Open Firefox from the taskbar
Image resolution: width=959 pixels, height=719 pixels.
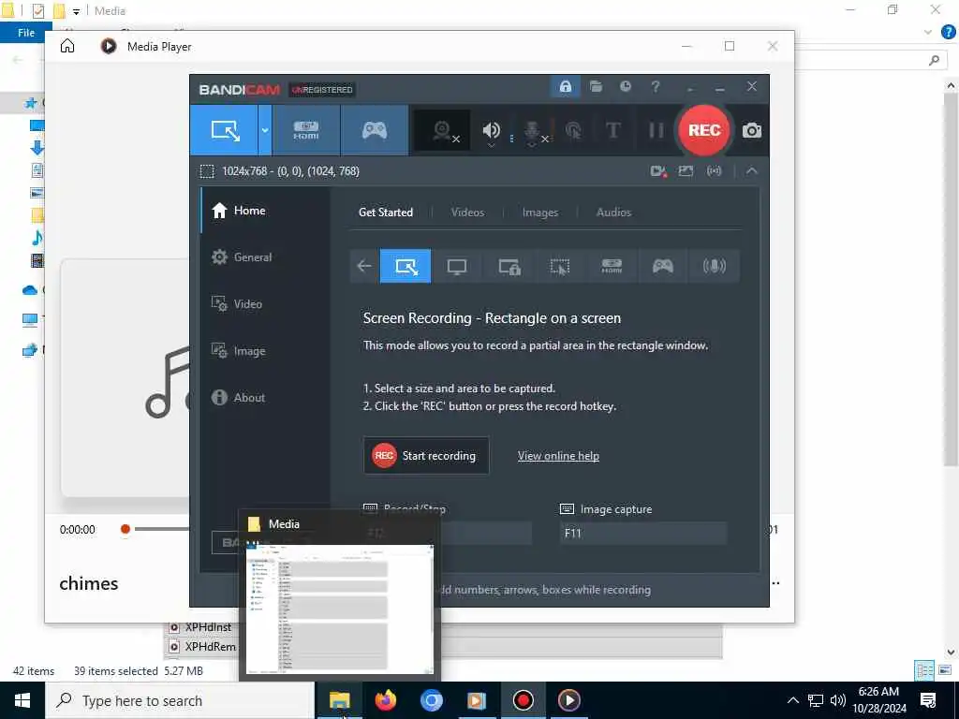[385, 700]
